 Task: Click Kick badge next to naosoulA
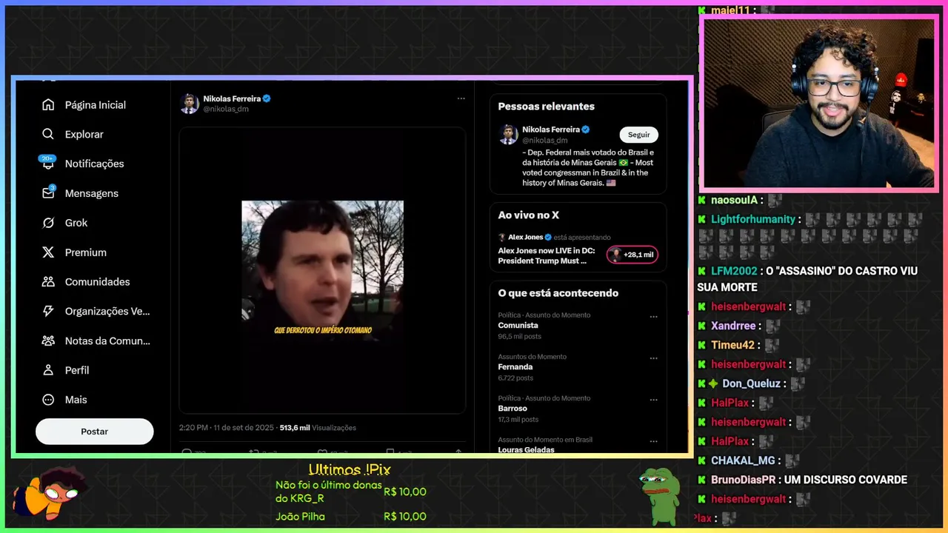(x=702, y=200)
